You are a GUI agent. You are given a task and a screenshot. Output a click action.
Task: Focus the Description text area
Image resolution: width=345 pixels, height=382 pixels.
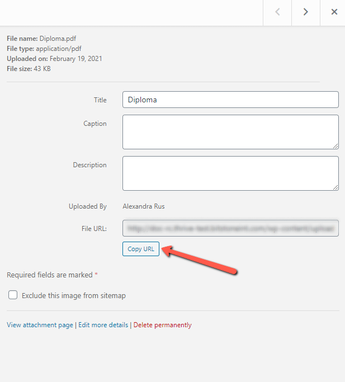click(x=230, y=173)
